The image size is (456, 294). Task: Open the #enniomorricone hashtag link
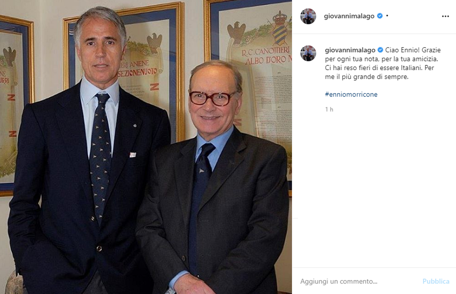(351, 95)
